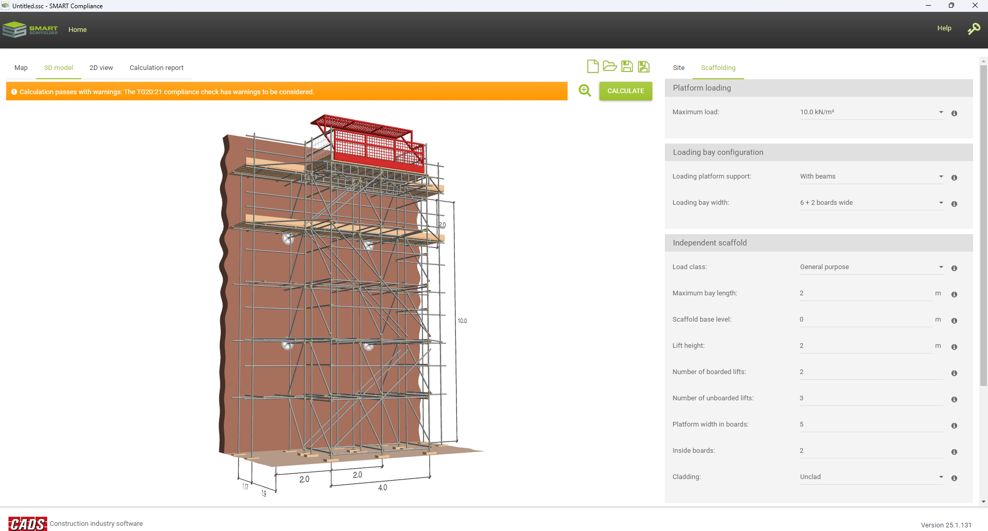Viewport: 988px width, 531px height.
Task: Open the Calculation report tab
Action: coord(156,68)
